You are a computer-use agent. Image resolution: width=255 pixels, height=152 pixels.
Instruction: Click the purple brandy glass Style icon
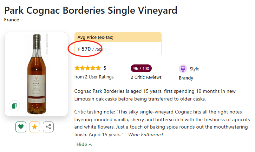tap(182, 69)
